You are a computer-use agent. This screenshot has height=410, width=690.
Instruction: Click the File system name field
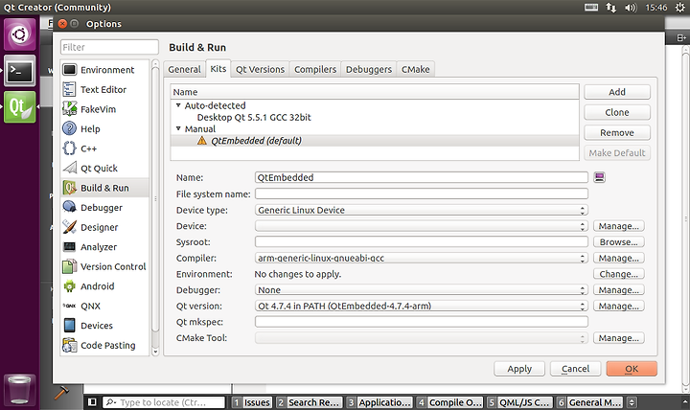(422, 194)
